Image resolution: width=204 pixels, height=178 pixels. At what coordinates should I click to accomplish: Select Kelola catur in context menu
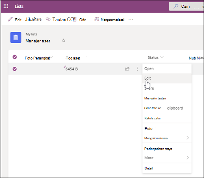click(167, 118)
